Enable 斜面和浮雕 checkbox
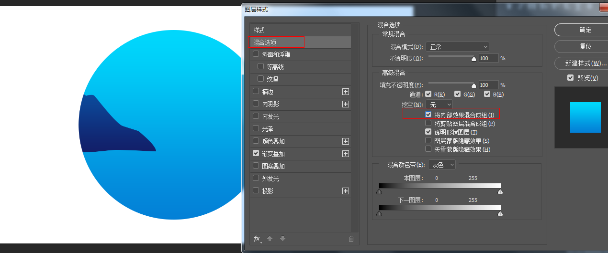Screen dimensions: 608x253 256,54
